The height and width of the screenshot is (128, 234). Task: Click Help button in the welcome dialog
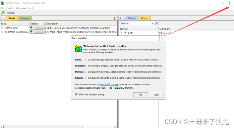157,95
